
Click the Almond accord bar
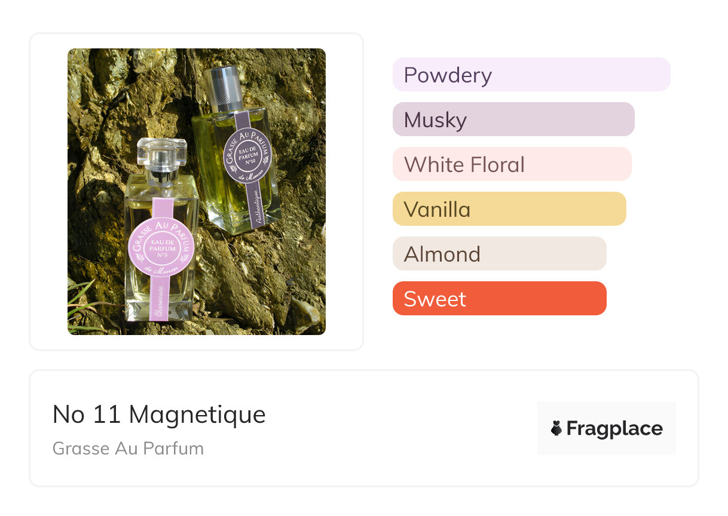[x=499, y=254]
